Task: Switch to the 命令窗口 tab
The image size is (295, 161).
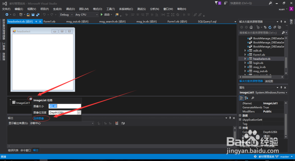Action: pyautogui.click(x=26, y=150)
